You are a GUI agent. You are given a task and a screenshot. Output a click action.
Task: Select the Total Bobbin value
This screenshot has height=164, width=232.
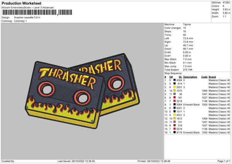[x=188, y=69]
